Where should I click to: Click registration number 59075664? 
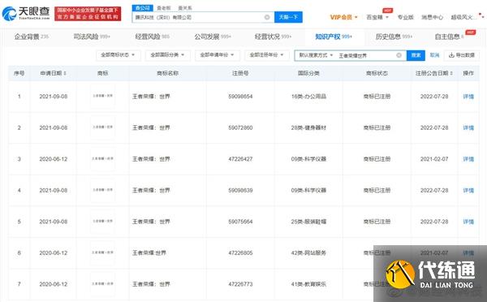(x=240, y=222)
